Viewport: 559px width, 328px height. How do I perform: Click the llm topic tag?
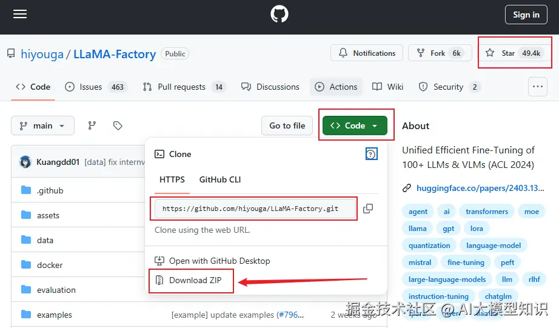click(507, 279)
